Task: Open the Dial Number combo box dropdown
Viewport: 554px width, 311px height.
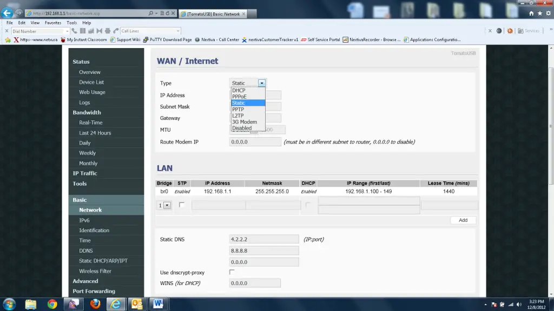Action: [67, 31]
